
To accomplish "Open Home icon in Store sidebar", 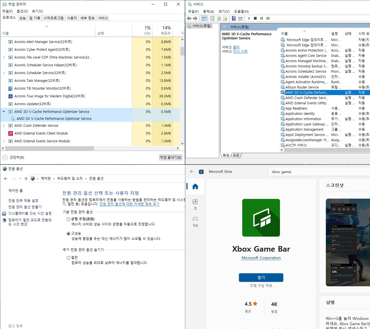I will [195, 186].
